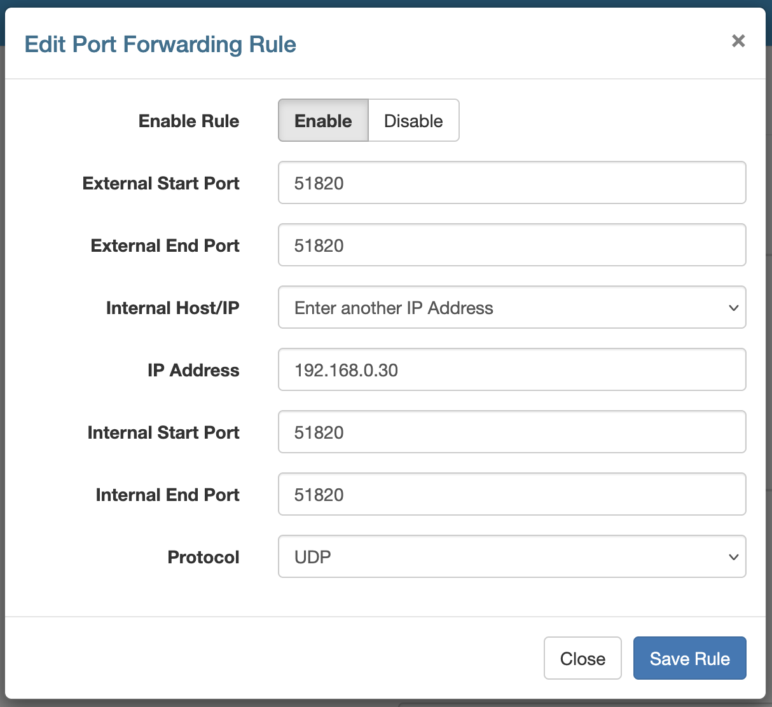Viewport: 772px width, 707px height.
Task: Click the "External Start Port" label
Action: 161,183
